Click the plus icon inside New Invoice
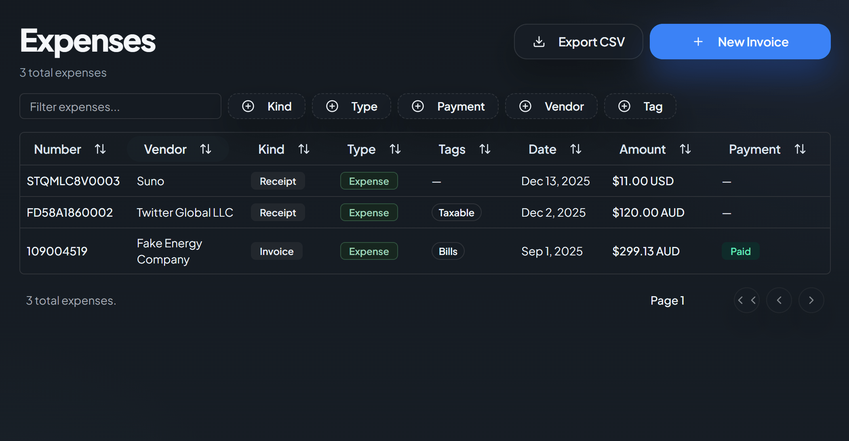Viewport: 849px width, 441px height. (x=698, y=42)
